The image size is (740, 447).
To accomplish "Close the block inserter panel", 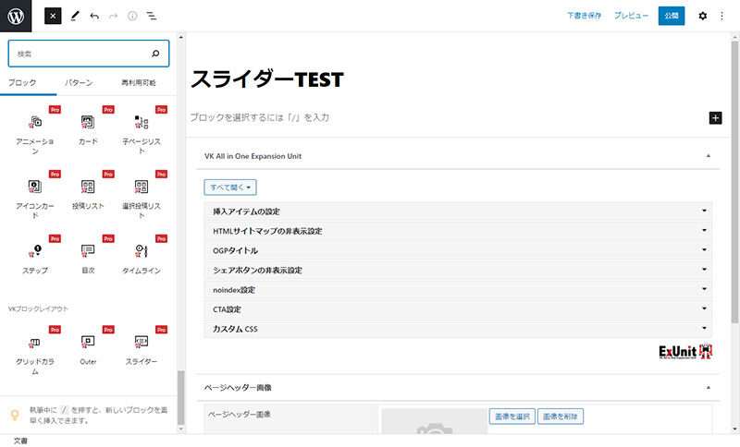I will click(x=53, y=16).
